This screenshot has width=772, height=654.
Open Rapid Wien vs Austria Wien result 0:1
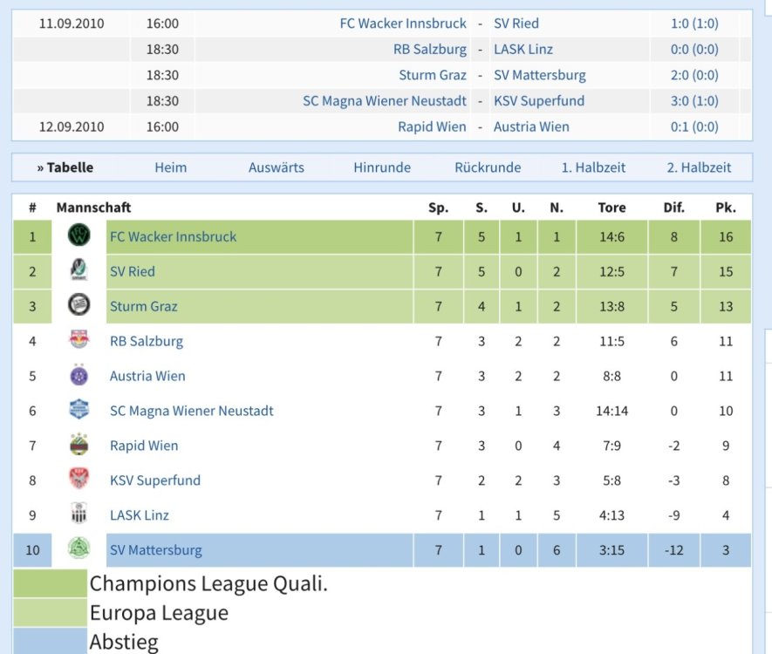(693, 126)
